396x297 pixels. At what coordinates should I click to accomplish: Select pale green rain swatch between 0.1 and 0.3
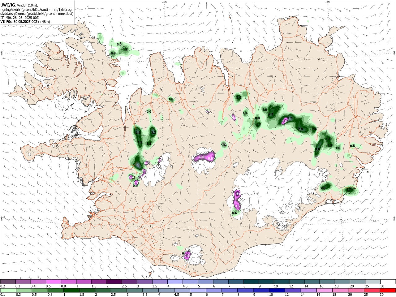point(8,290)
